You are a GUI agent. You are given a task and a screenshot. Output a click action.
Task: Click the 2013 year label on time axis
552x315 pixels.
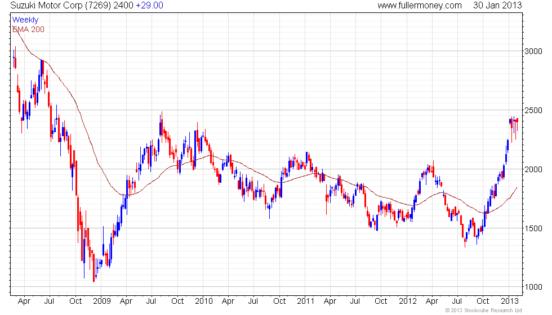click(509, 301)
